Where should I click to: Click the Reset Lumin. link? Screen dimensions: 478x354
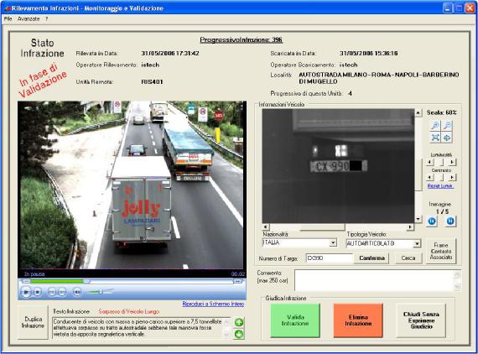pyautogui.click(x=440, y=186)
